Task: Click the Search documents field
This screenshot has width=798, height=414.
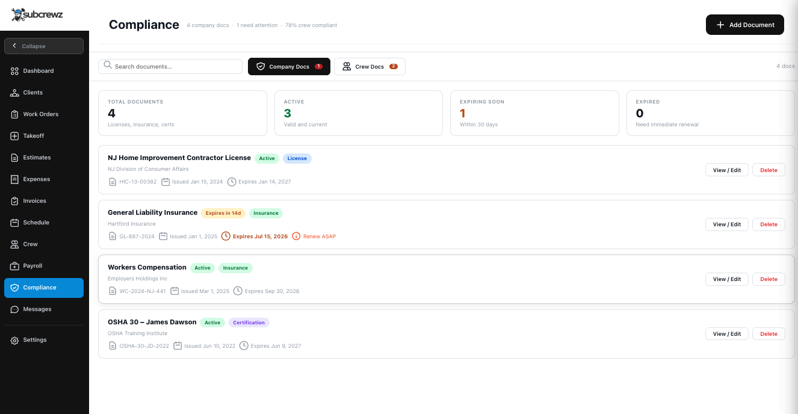Action: pyautogui.click(x=170, y=66)
